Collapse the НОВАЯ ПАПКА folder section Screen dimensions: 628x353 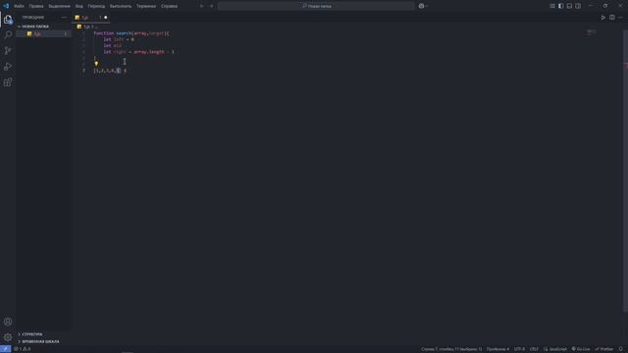pyautogui.click(x=44, y=26)
